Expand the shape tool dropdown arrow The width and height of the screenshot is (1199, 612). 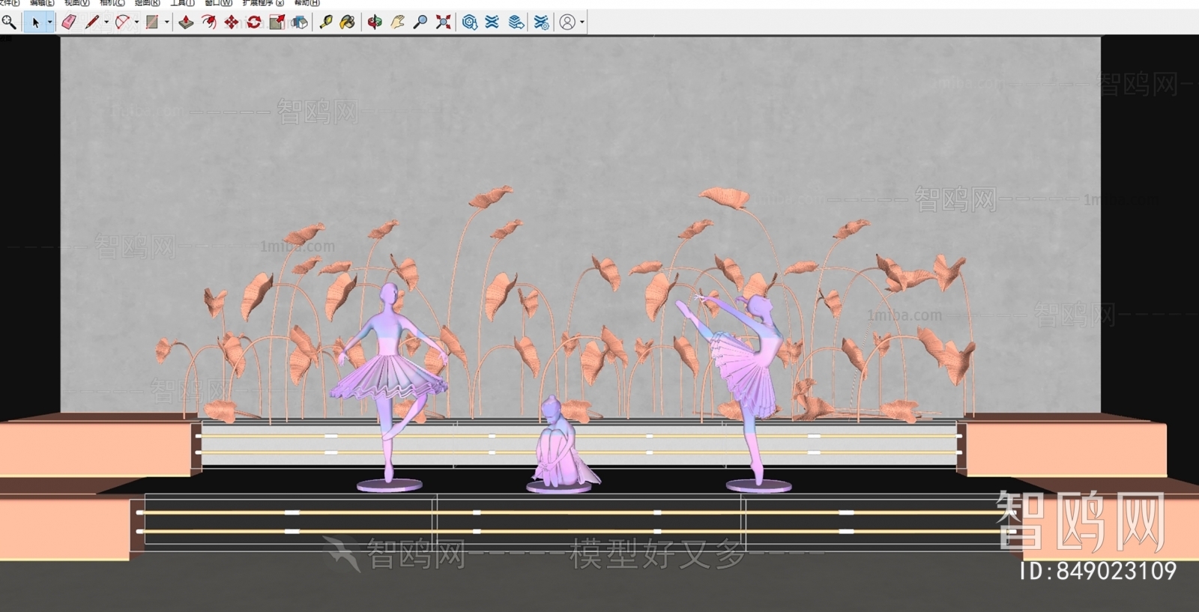[x=166, y=22]
